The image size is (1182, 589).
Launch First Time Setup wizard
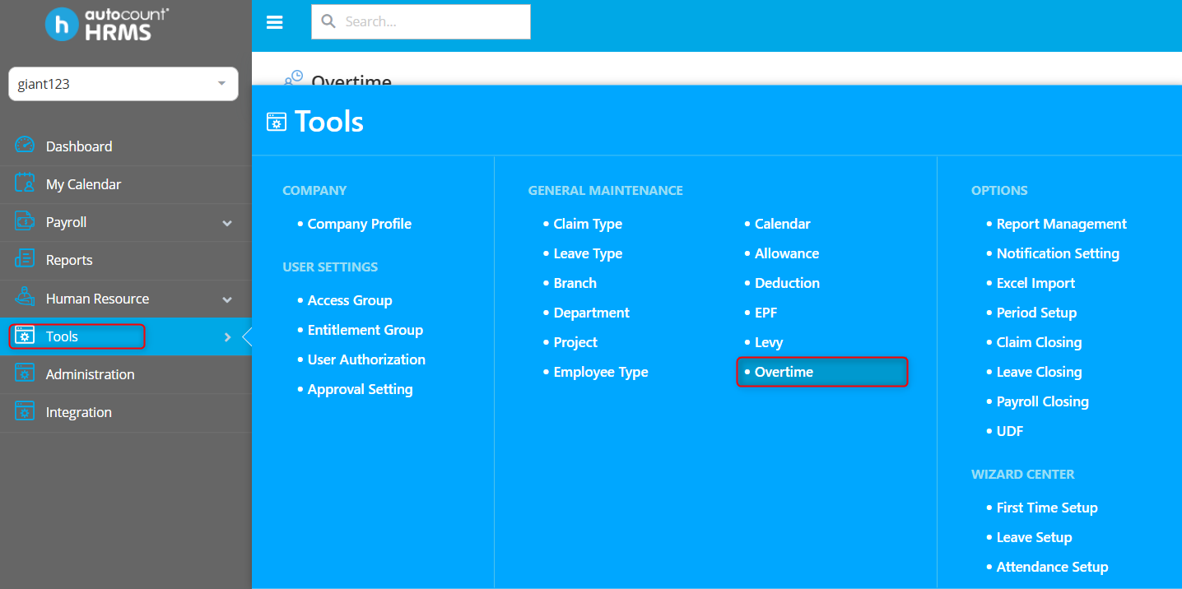(1047, 508)
